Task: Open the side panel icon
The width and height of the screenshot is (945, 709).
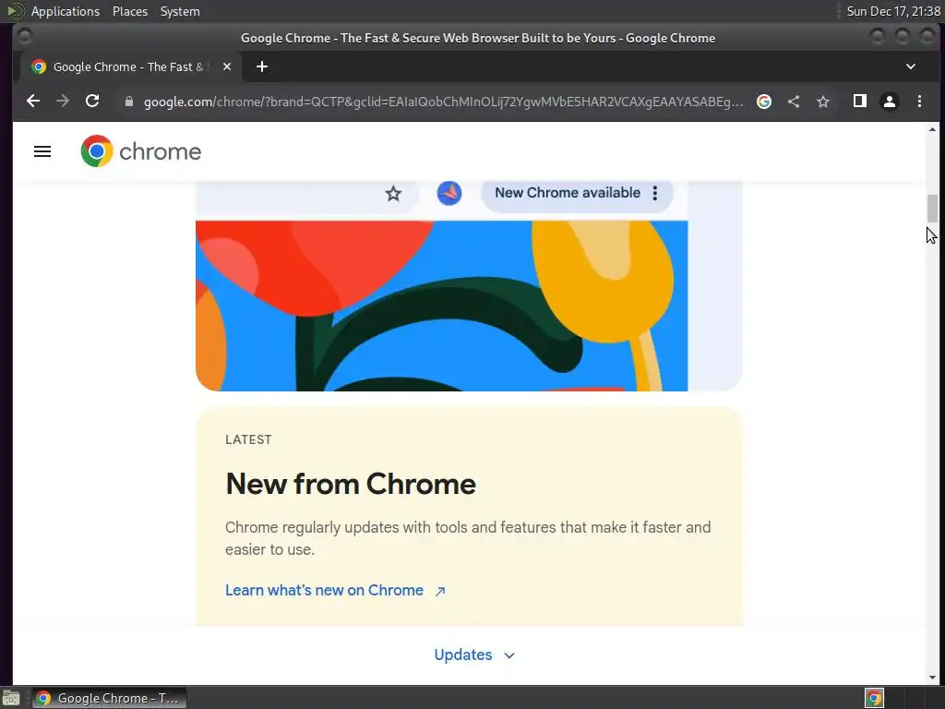Action: pyautogui.click(x=860, y=102)
